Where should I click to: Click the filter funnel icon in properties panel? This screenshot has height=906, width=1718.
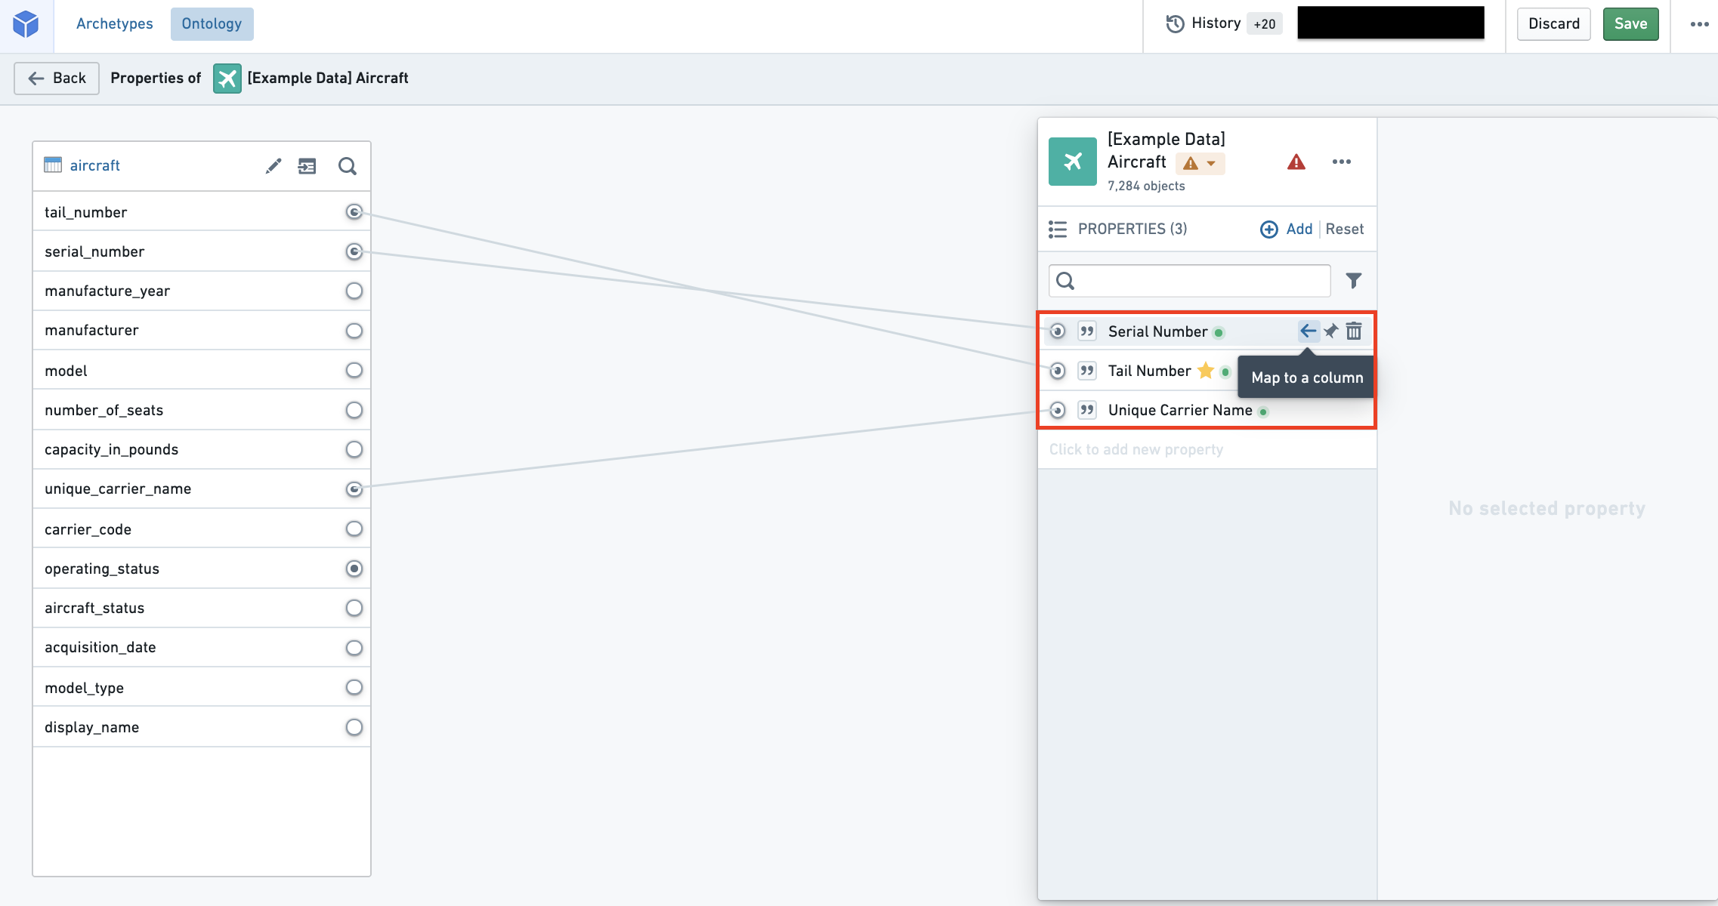coord(1354,281)
